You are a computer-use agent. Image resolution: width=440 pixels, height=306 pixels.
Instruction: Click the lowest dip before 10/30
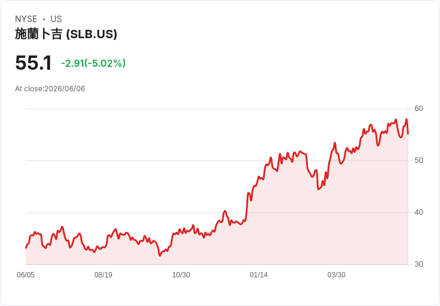coord(160,255)
